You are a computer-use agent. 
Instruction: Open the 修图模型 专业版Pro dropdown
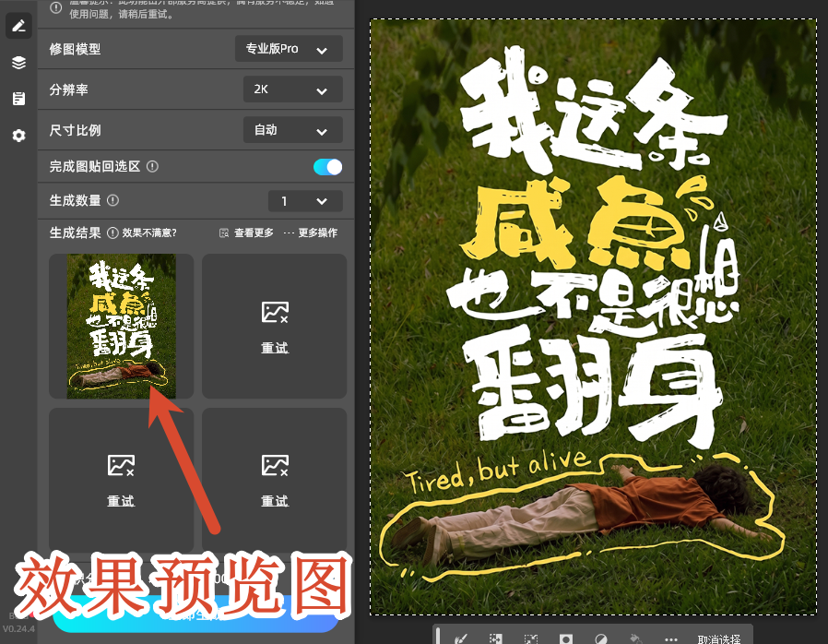click(x=289, y=49)
